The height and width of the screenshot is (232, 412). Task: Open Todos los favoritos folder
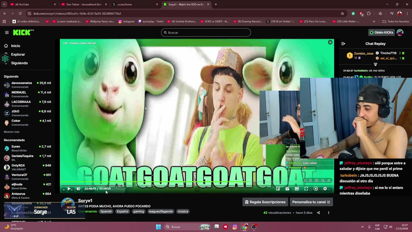(396, 22)
